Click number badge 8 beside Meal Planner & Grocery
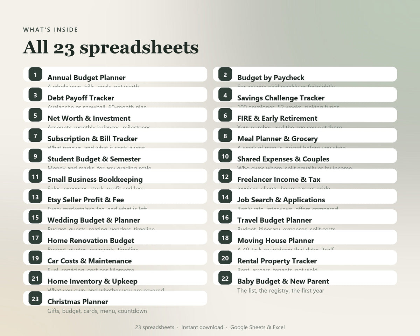Viewport: 420px width, 336px height. [x=225, y=135]
